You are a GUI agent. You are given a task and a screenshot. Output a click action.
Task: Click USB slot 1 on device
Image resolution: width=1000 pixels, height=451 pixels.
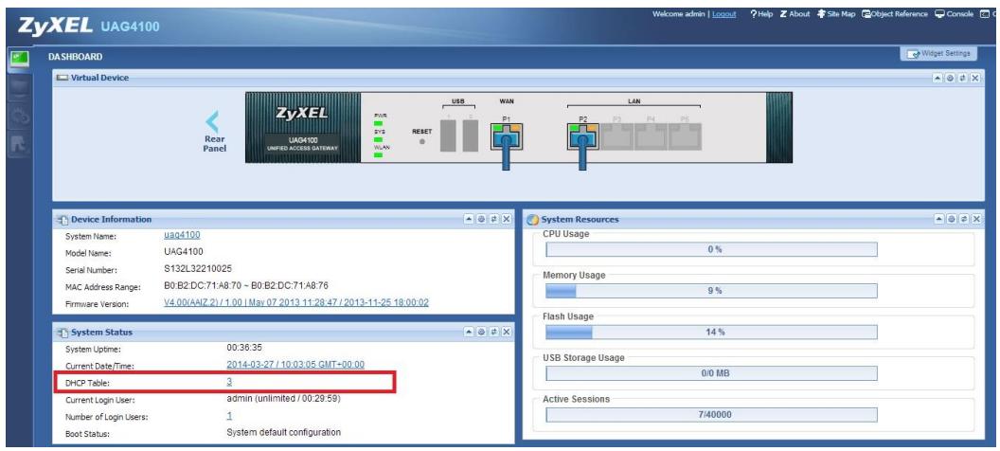(448, 135)
